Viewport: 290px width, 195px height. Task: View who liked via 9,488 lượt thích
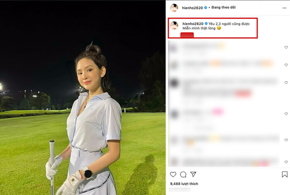pos(184,184)
